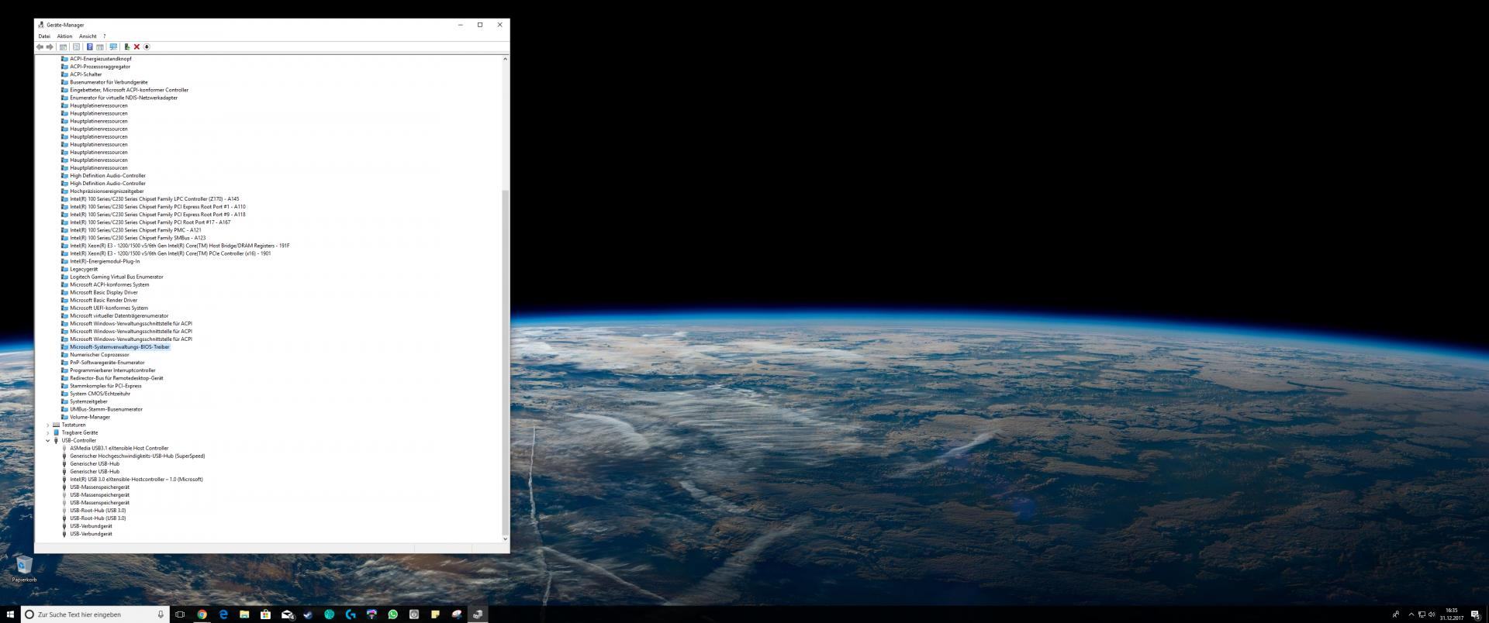Open the Datei menu
This screenshot has width=1489, height=623.
pyautogui.click(x=44, y=36)
